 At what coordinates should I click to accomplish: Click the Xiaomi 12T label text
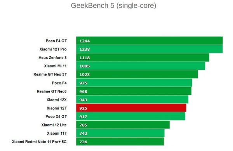tap(57, 108)
